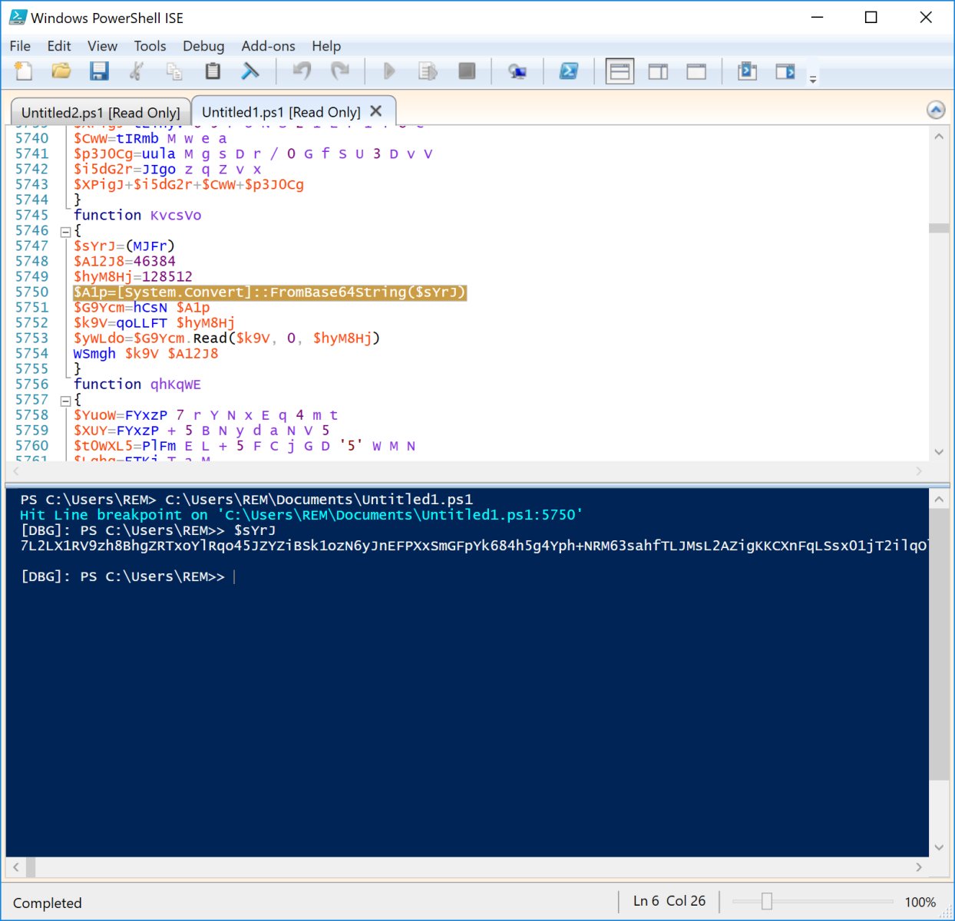Image resolution: width=955 pixels, height=921 pixels.
Task: Open the Debug menu
Action: pyautogui.click(x=203, y=46)
